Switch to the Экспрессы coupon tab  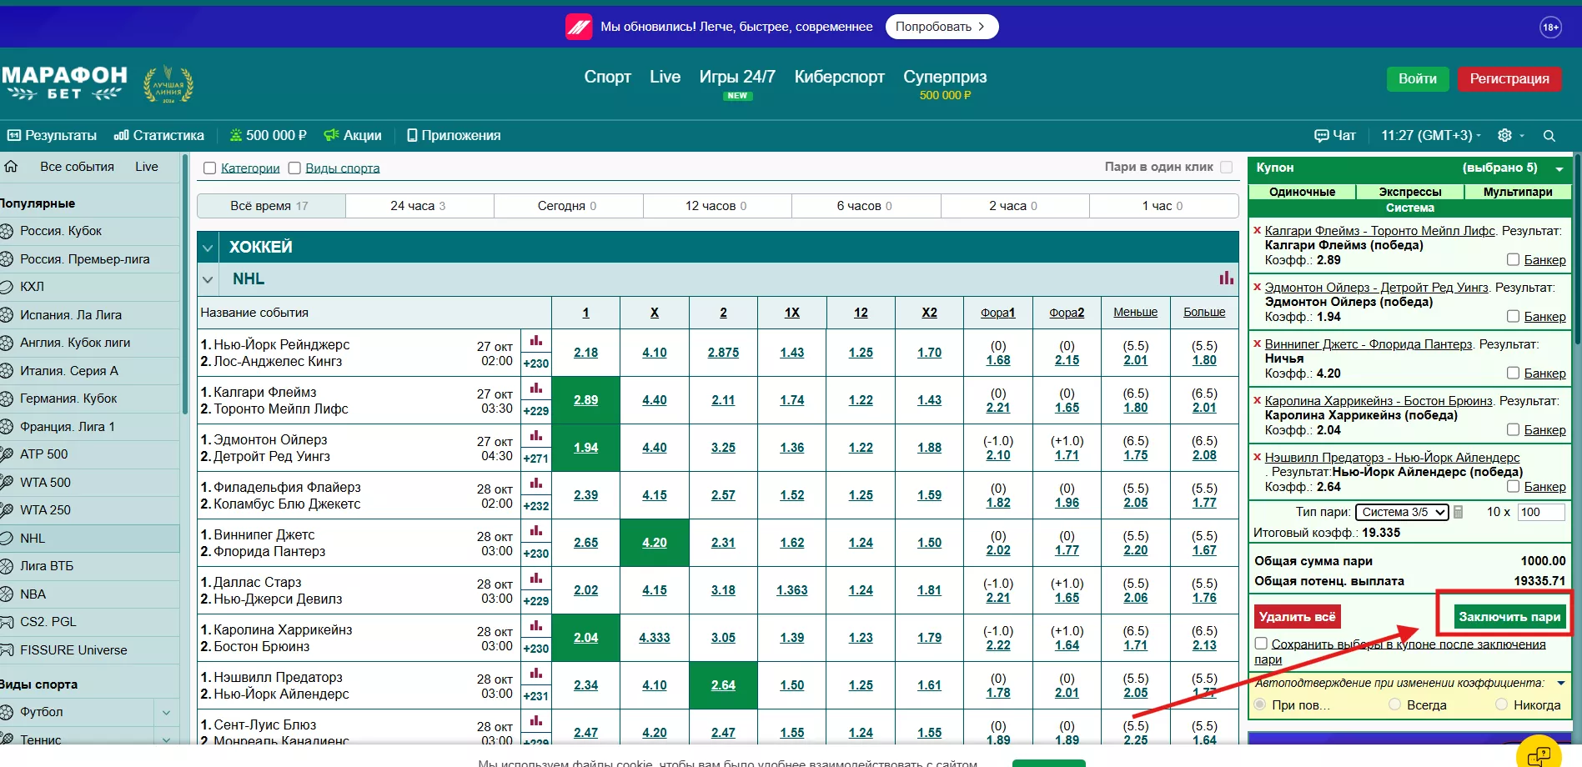pyautogui.click(x=1409, y=192)
